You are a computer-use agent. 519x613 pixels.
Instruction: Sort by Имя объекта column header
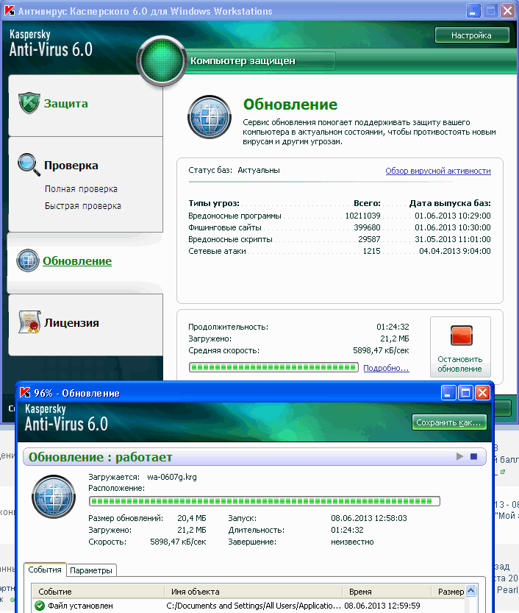point(253,592)
